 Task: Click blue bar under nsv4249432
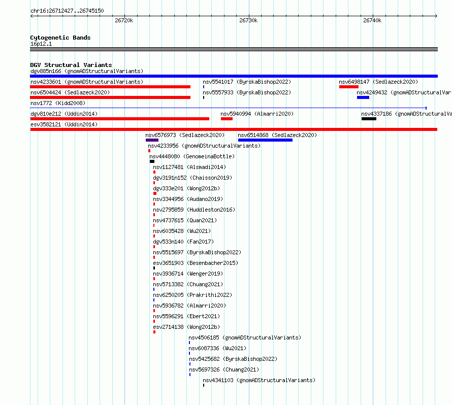(x=363, y=97)
